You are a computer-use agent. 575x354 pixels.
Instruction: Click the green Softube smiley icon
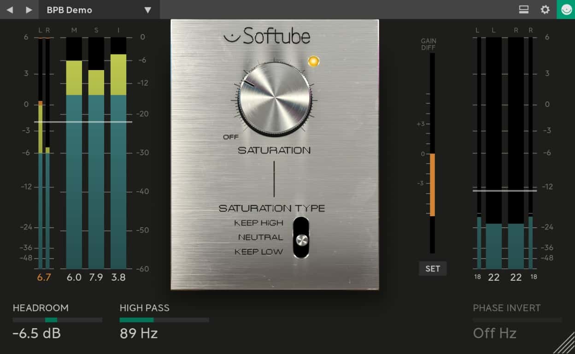(x=566, y=10)
